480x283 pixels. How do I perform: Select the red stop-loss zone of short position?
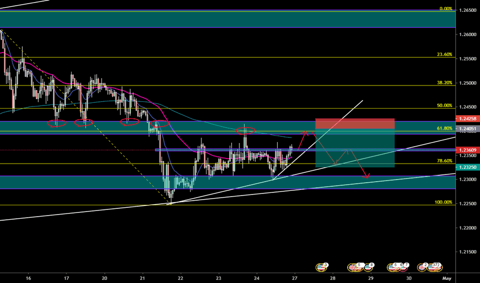click(355, 123)
